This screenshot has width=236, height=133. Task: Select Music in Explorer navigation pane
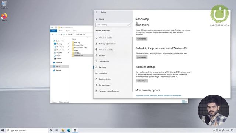pos(58,56)
